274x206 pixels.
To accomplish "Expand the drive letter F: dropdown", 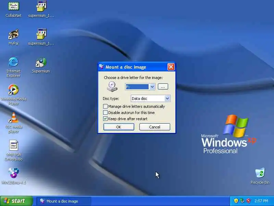I will (152, 87).
